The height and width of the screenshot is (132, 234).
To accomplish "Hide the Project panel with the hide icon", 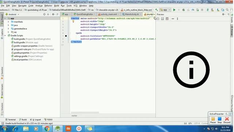I will [58, 14].
